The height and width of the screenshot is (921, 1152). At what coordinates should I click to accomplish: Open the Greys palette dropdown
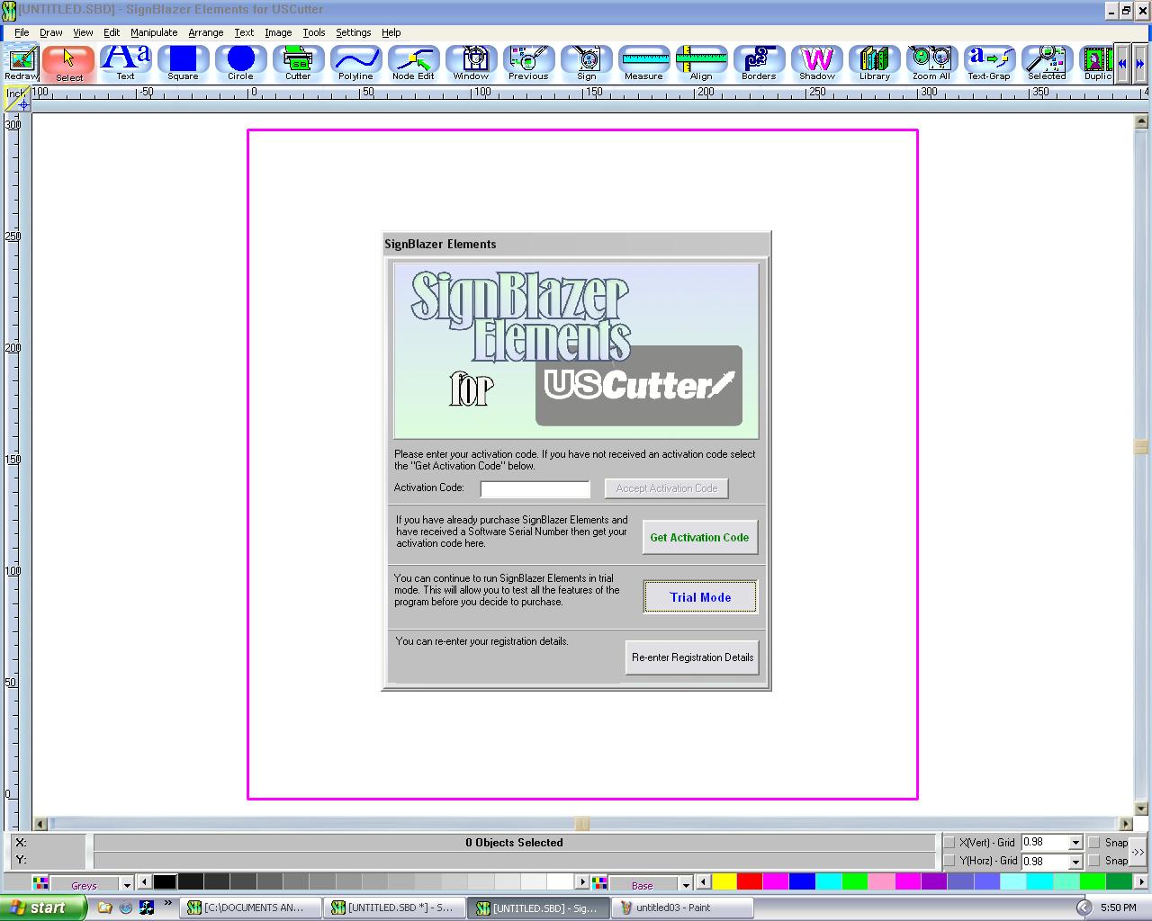[127, 884]
